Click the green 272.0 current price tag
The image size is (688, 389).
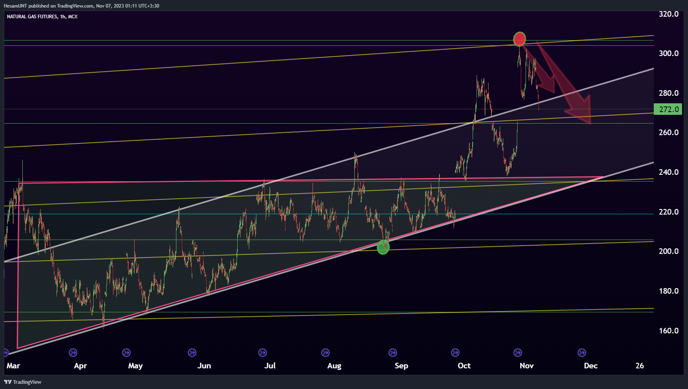(668, 109)
